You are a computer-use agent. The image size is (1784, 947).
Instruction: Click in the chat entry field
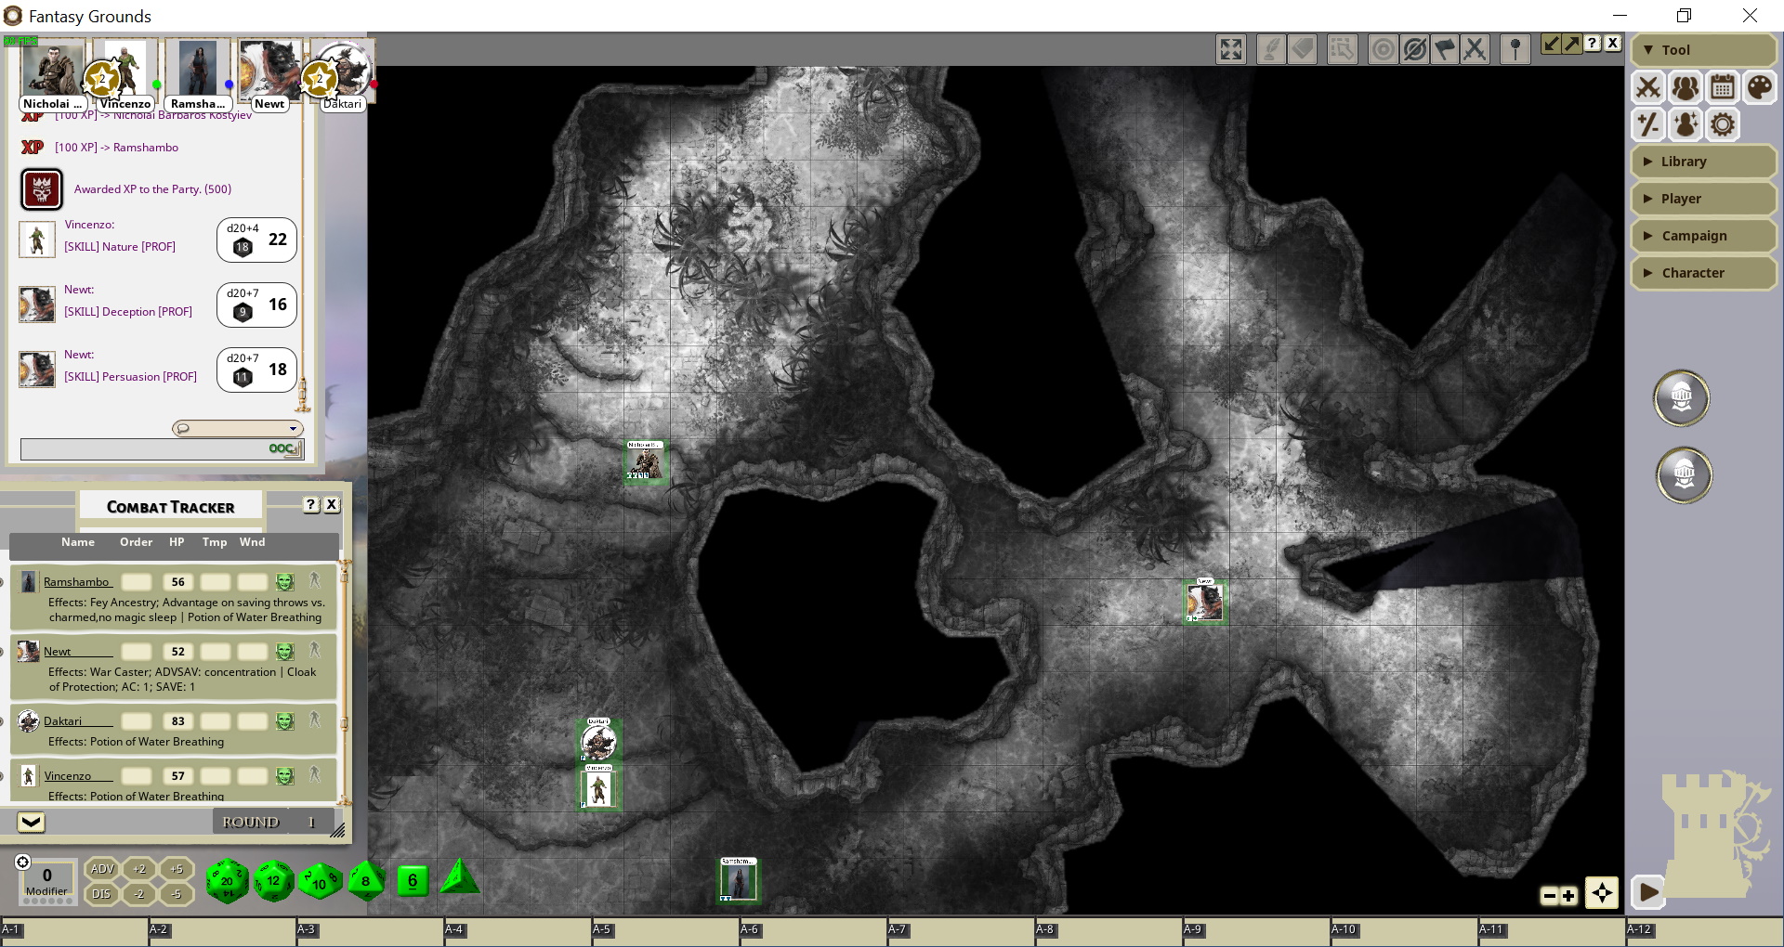click(x=162, y=449)
